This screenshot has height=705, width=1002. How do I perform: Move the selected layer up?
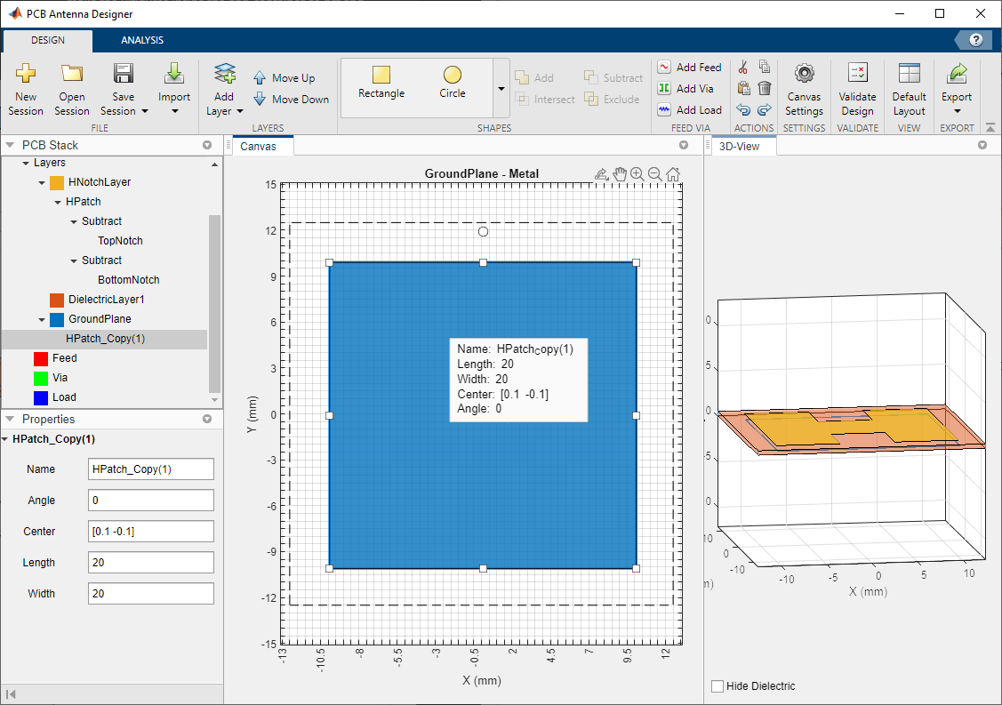click(x=285, y=78)
